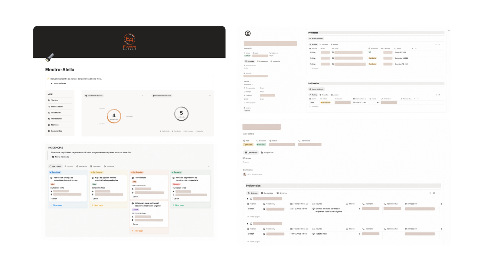Click the Electro Alella logo in the cover
Screen dimensions: 484x272
click(x=129, y=42)
